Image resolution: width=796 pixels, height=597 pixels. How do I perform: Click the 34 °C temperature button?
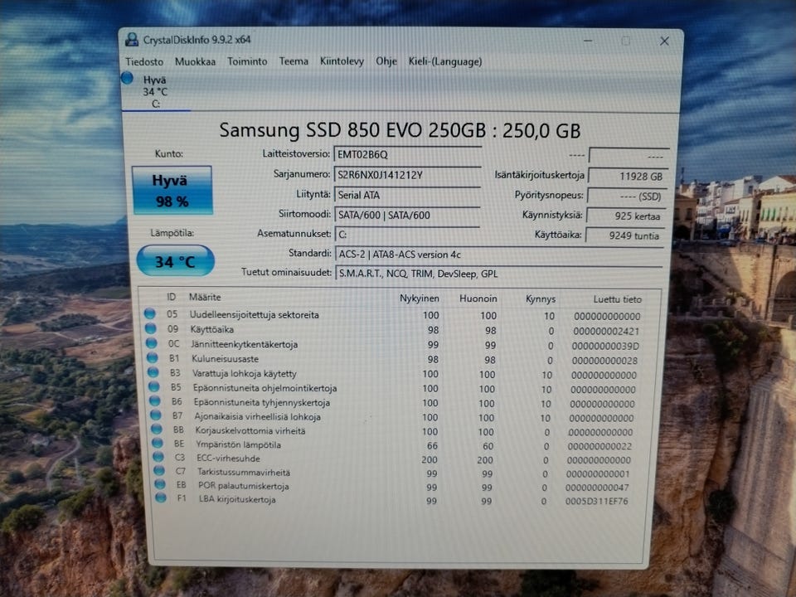point(175,261)
